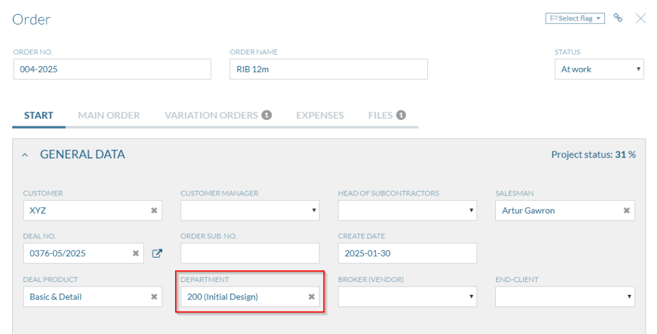The height and width of the screenshot is (334, 657).
Task: Clear the Artur Gawron salesman value
Action: click(626, 210)
